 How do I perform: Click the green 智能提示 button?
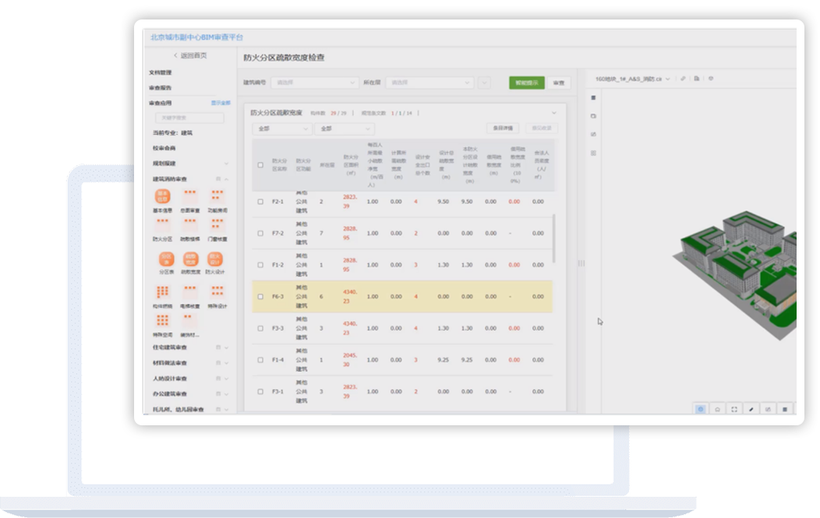click(526, 83)
